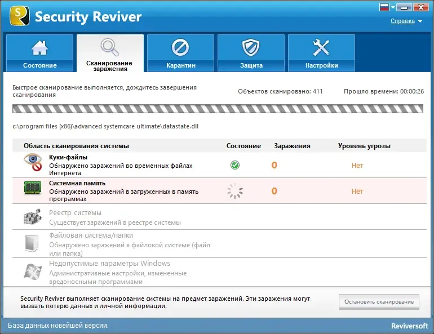Click the striped scan progress bar
The height and width of the screenshot is (334, 434).
(218, 109)
